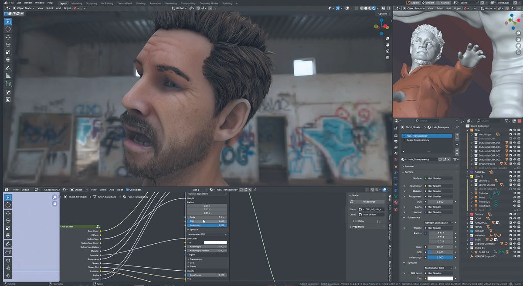Image resolution: width=523 pixels, height=286 pixels.
Task: Click the pan hand icon in viewport
Action: (x=387, y=45)
